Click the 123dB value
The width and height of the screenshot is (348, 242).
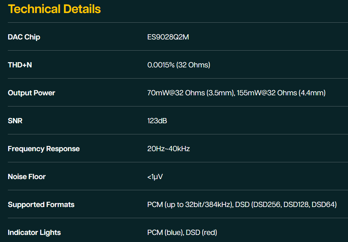(157, 121)
